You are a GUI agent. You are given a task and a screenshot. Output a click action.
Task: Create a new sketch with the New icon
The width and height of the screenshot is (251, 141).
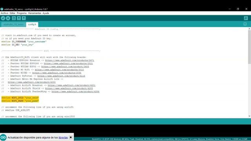tap(14, 18)
